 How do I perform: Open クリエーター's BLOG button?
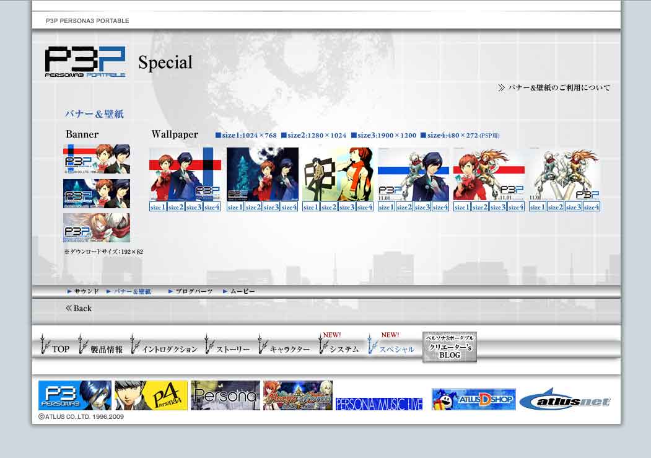(x=450, y=347)
